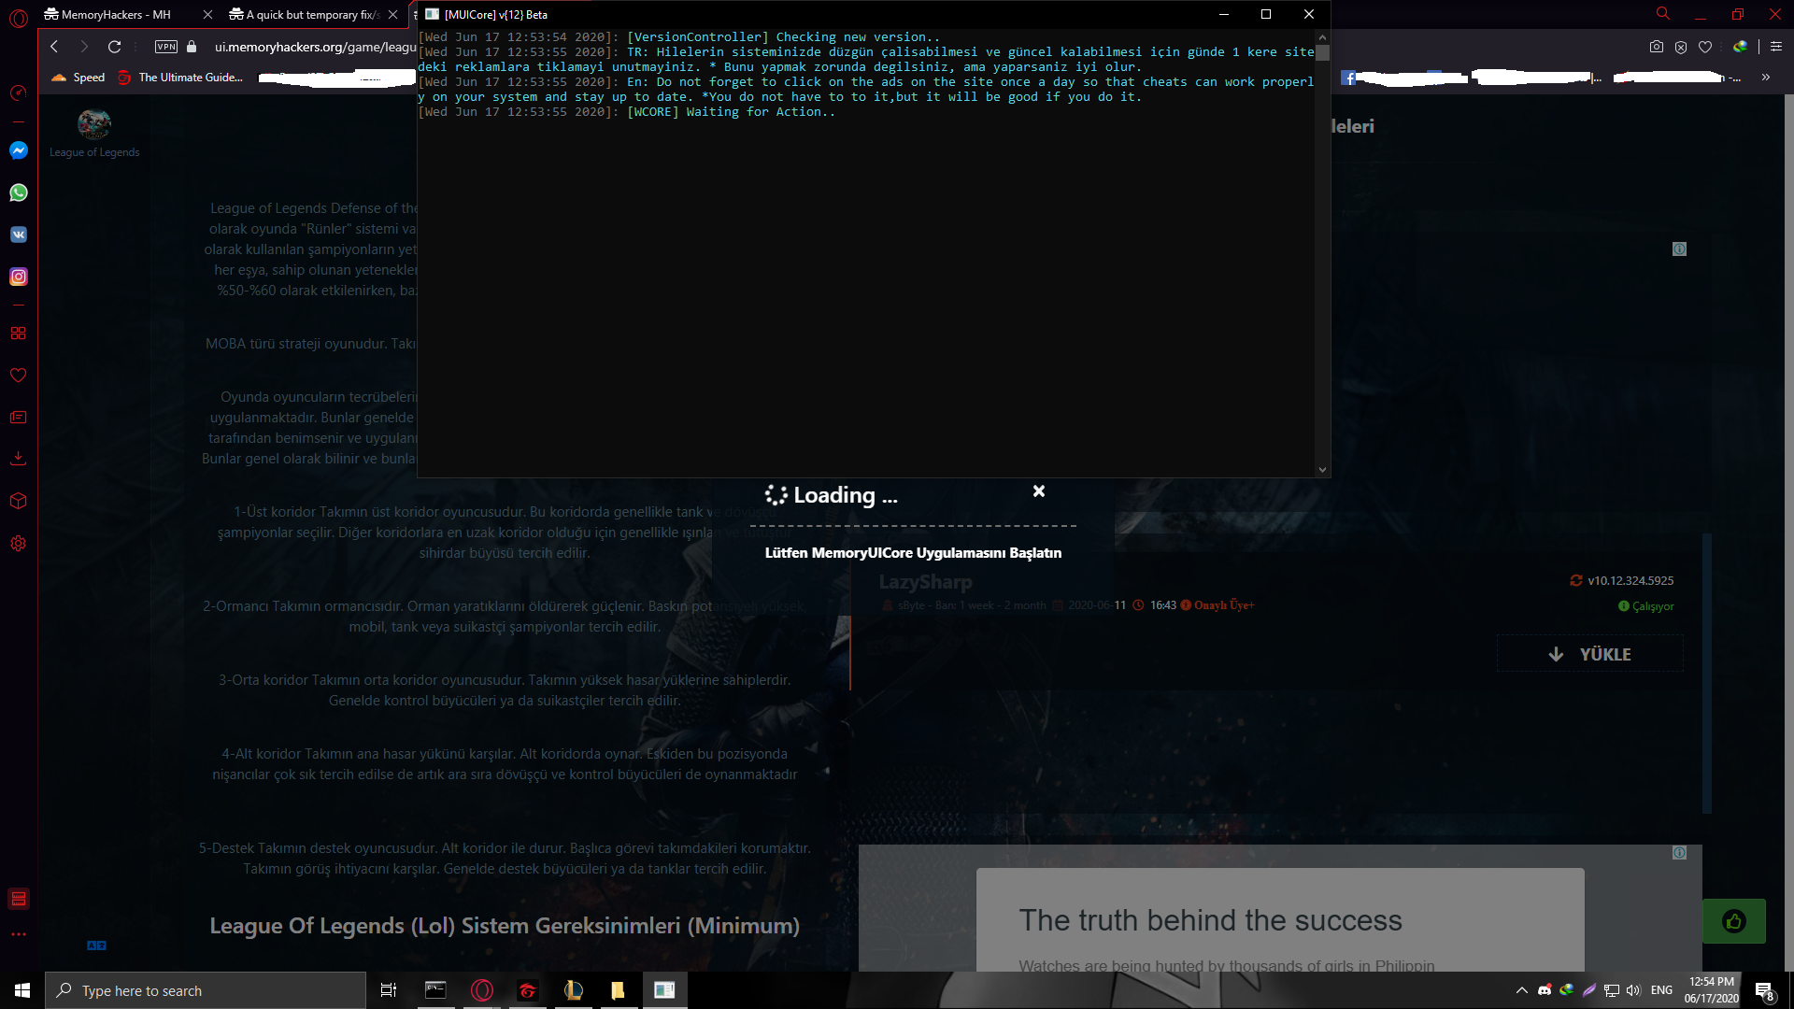
Task: Open the yellow file icon in taskbar
Action: coord(619,990)
